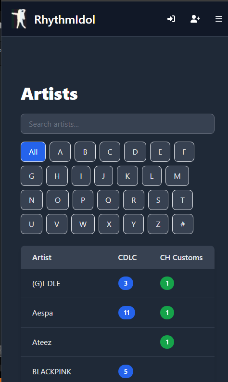
Task: Click the green CH Customs badge for Ateez
Action: 167,342
